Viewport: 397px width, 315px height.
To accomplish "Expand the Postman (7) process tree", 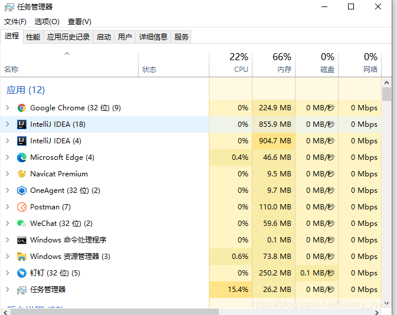I will point(8,207).
